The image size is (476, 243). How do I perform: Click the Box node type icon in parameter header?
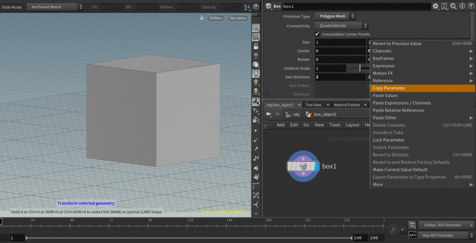pos(268,6)
